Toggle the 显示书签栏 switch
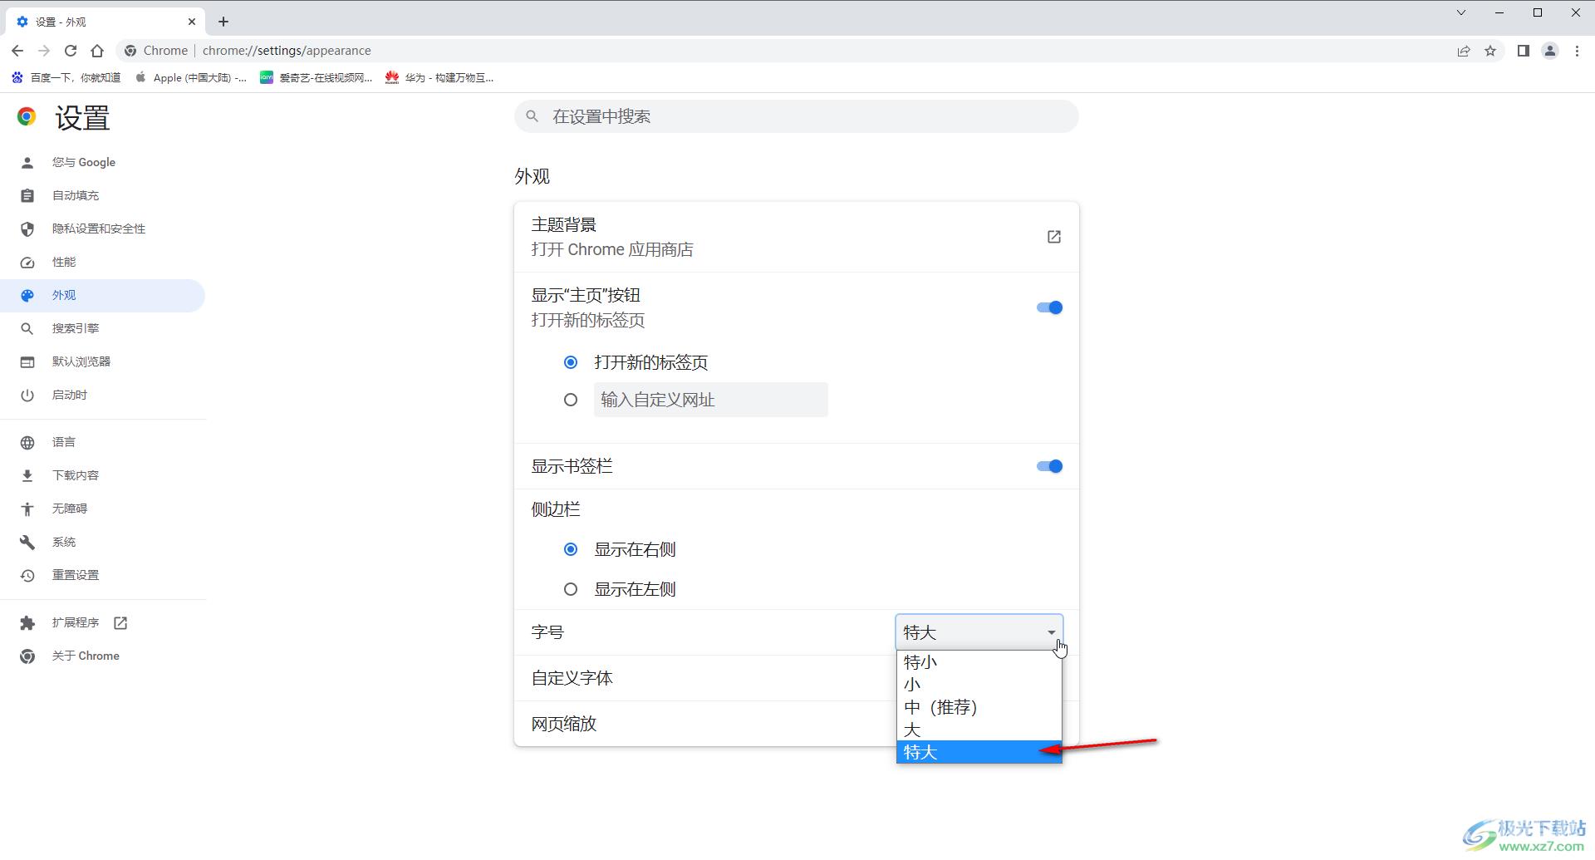Viewport: 1595px width, 860px height. click(x=1049, y=466)
